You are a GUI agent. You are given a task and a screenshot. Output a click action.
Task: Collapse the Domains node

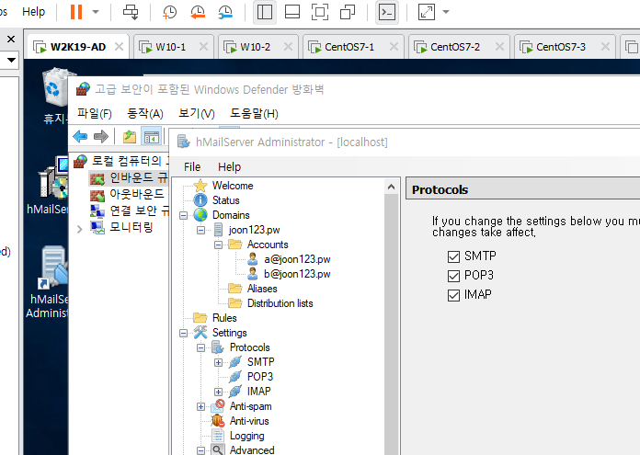coord(183,215)
